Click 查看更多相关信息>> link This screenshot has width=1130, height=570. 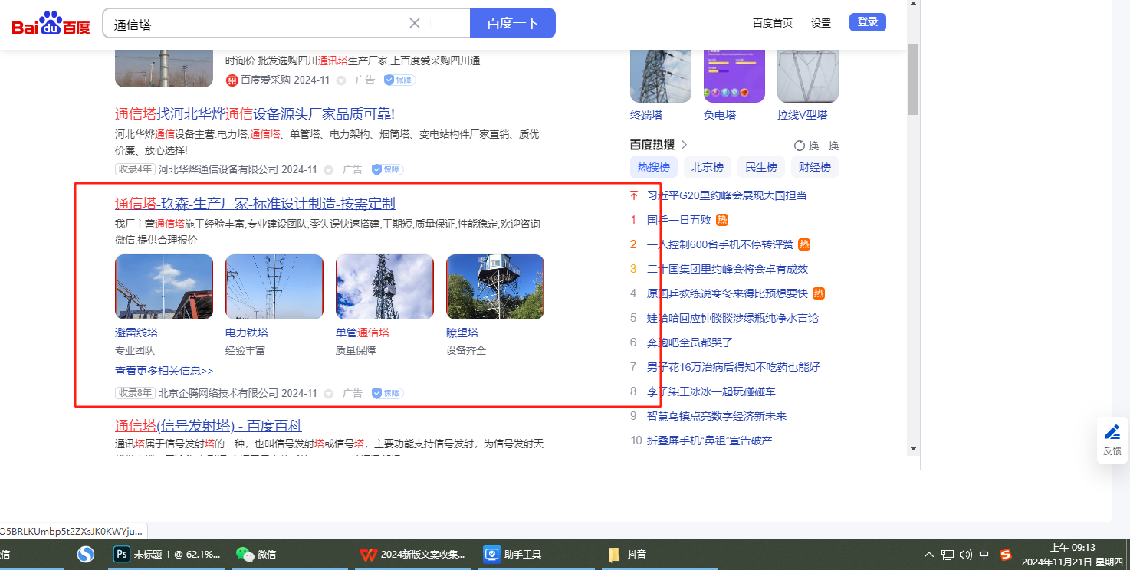point(164,371)
